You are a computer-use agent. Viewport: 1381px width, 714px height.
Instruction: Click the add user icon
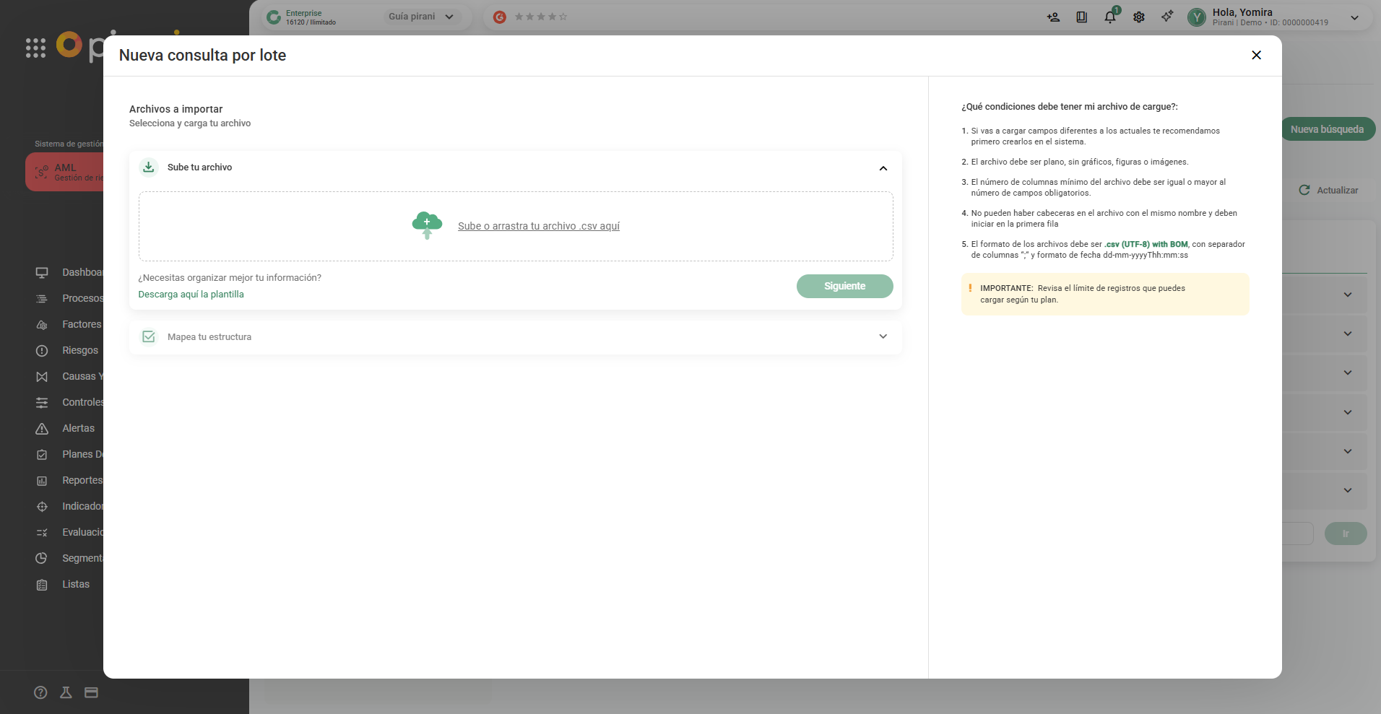click(1053, 17)
